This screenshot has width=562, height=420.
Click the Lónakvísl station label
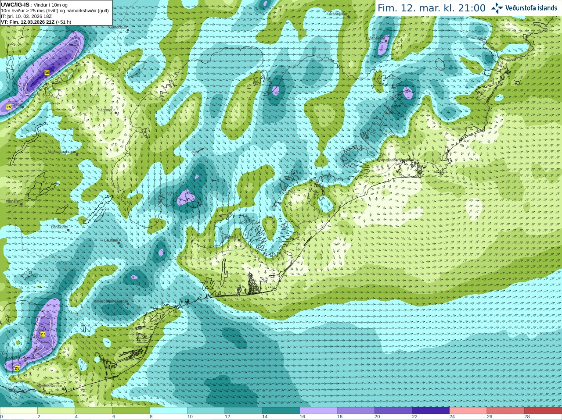[59, 227]
